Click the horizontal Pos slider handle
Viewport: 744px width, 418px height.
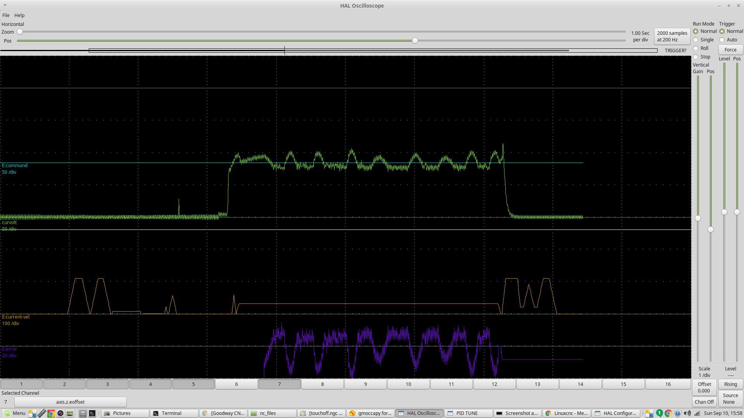415,41
